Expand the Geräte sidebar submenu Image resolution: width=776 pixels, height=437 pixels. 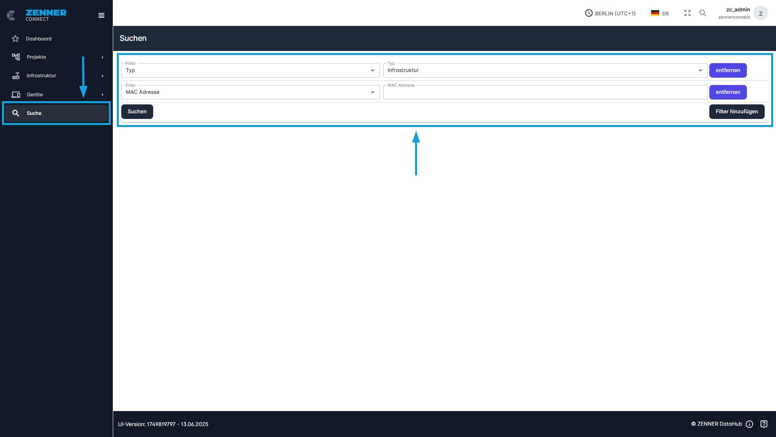pyautogui.click(x=102, y=95)
